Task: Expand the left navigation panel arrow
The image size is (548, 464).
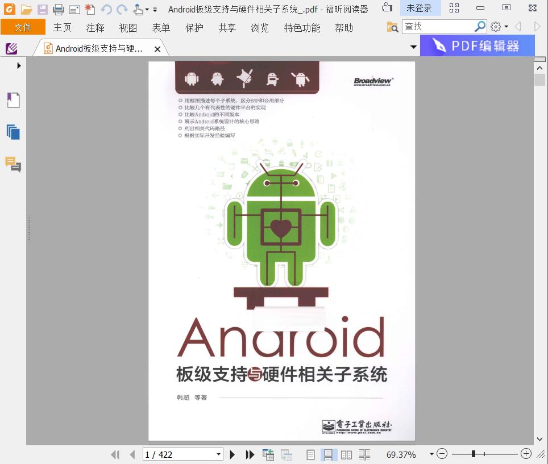Action: tap(19, 65)
